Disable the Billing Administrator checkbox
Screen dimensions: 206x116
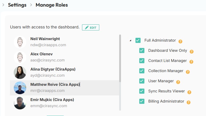click(x=142, y=101)
